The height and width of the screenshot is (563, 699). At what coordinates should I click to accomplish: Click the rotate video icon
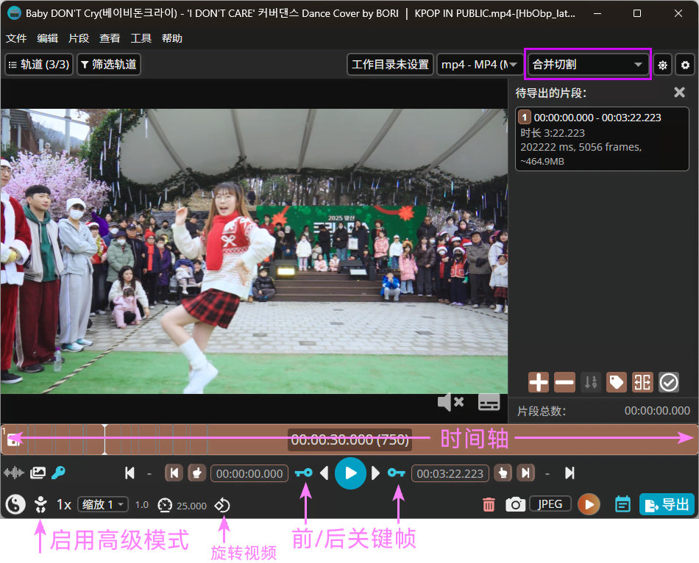pyautogui.click(x=221, y=505)
